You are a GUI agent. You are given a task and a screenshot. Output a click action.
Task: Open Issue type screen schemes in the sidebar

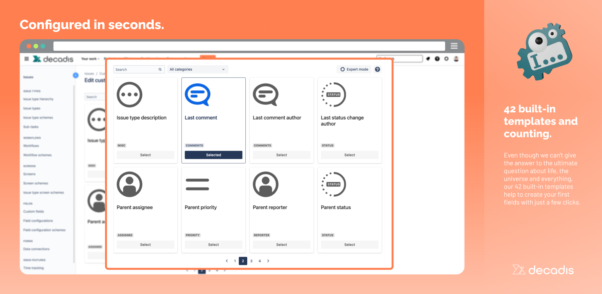44,193
